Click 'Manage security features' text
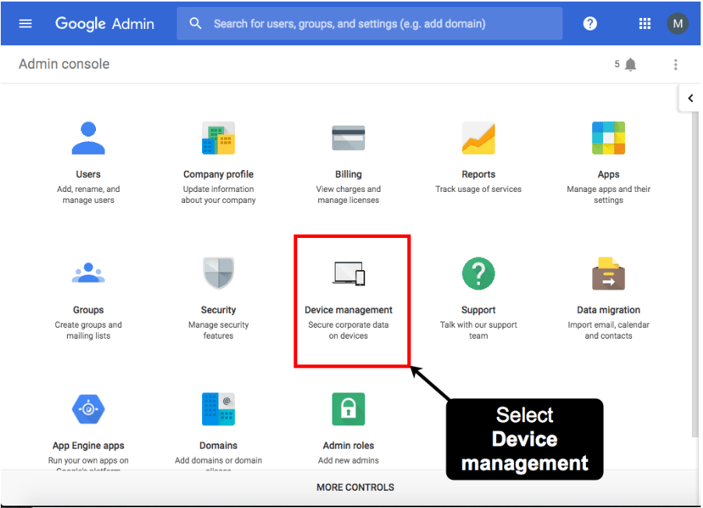This screenshot has height=508, width=703. point(218,330)
